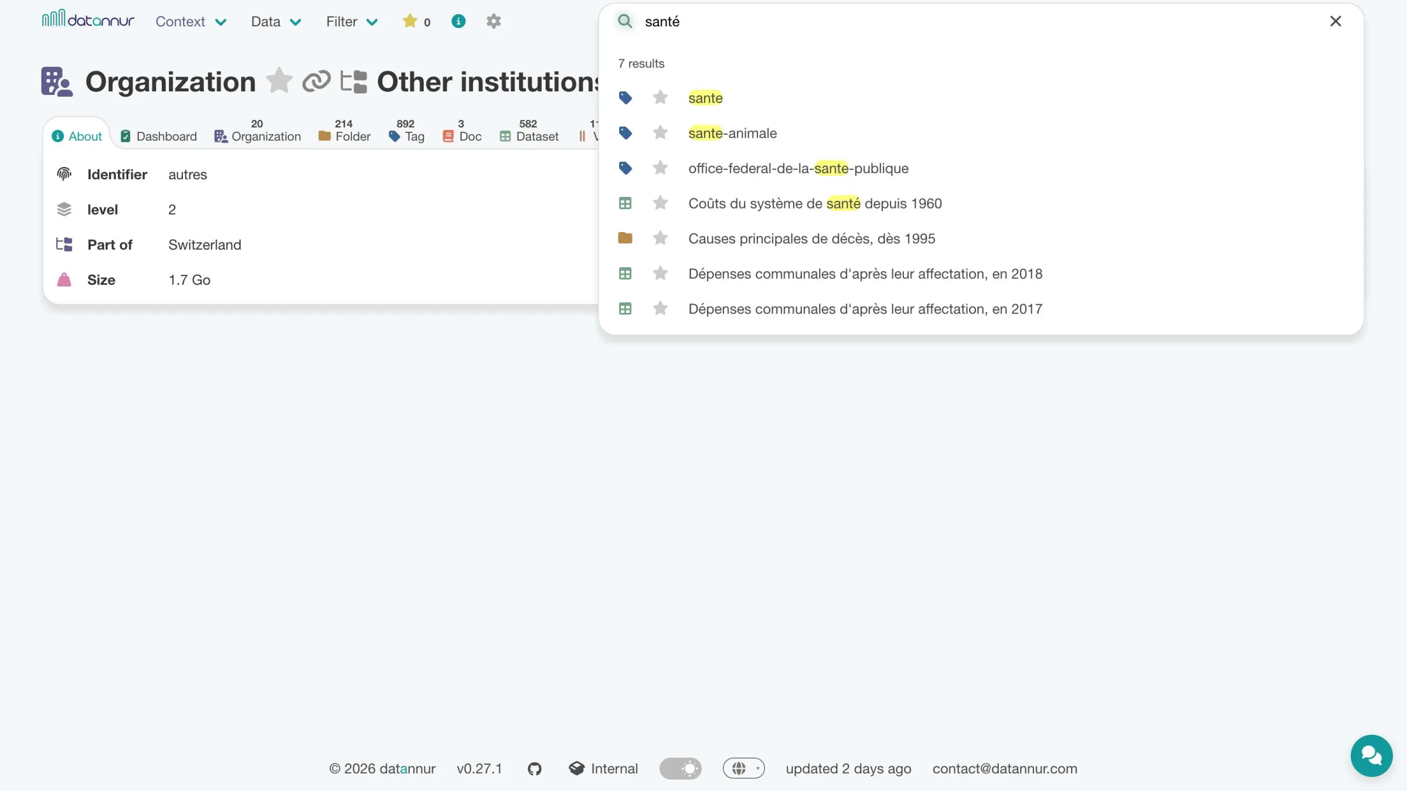Open Coûts du système de santé result

point(815,203)
